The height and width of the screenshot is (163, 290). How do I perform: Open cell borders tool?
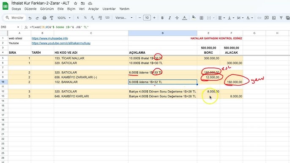[x=201, y=18]
